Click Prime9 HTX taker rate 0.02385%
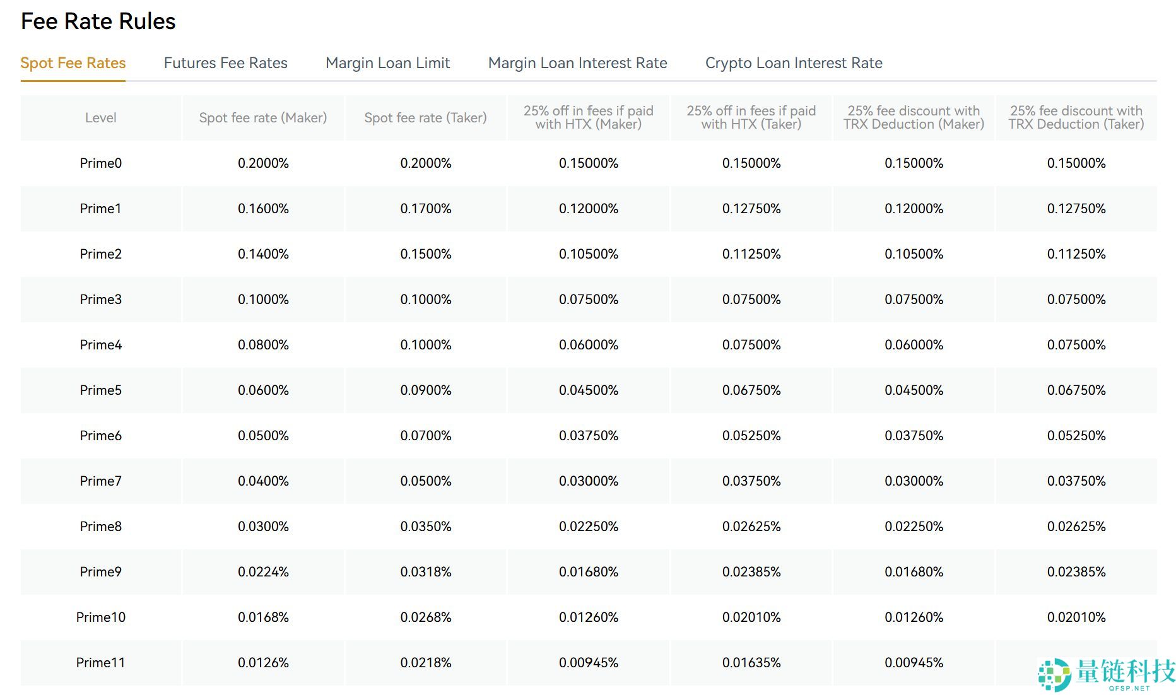 coord(751,572)
